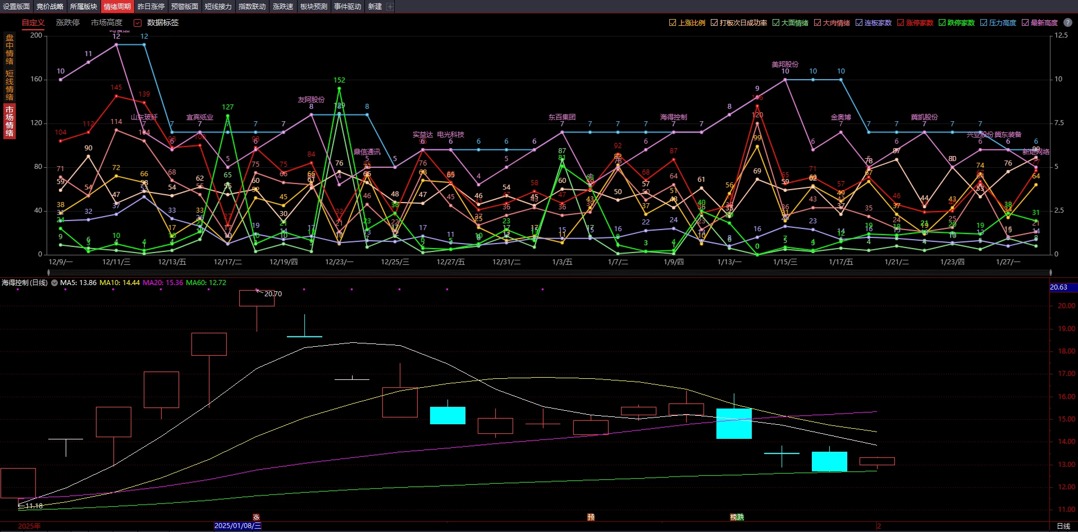The width and height of the screenshot is (1078, 532).
Task: Open the 事件驱动 tab
Action: click(348, 7)
